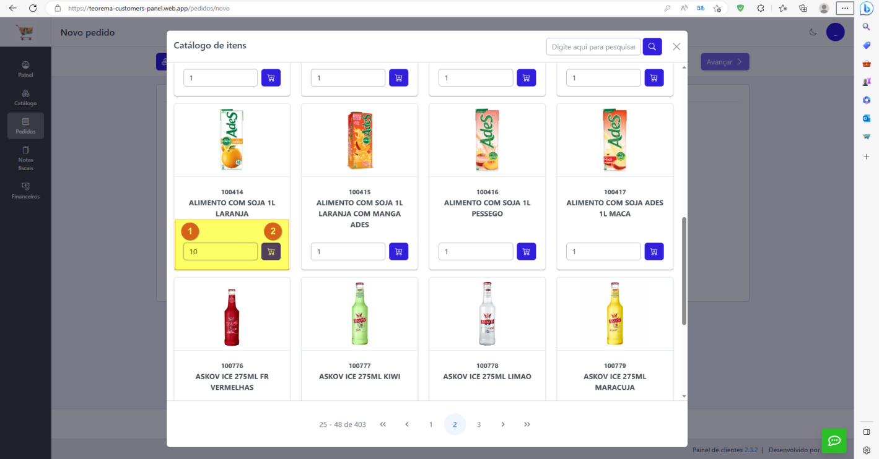Open browser settings and more menu
Screen dimensions: 879x459
(844, 8)
